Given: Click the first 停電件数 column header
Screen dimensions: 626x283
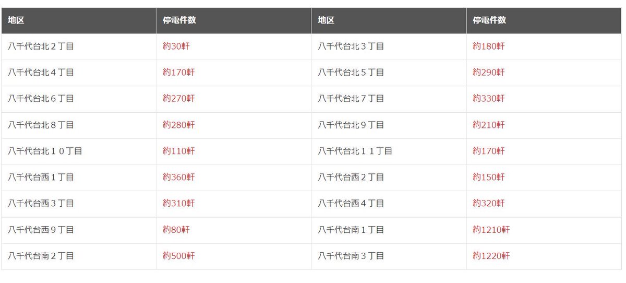Looking at the screenshot, I should tap(179, 20).
